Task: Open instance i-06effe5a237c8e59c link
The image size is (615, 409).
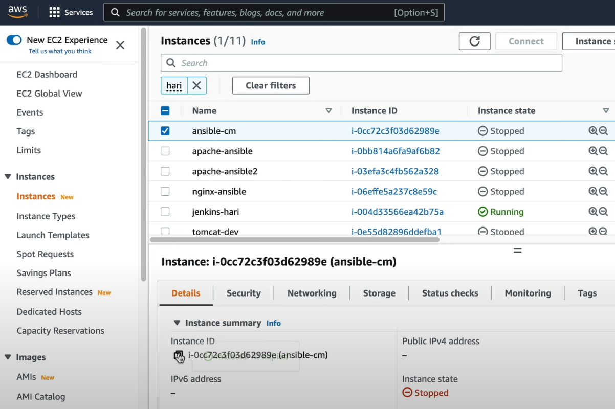Action: tap(394, 191)
